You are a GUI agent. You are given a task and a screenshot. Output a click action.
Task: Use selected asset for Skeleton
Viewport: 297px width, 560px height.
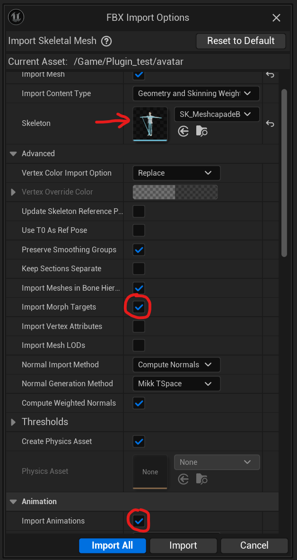pos(183,131)
